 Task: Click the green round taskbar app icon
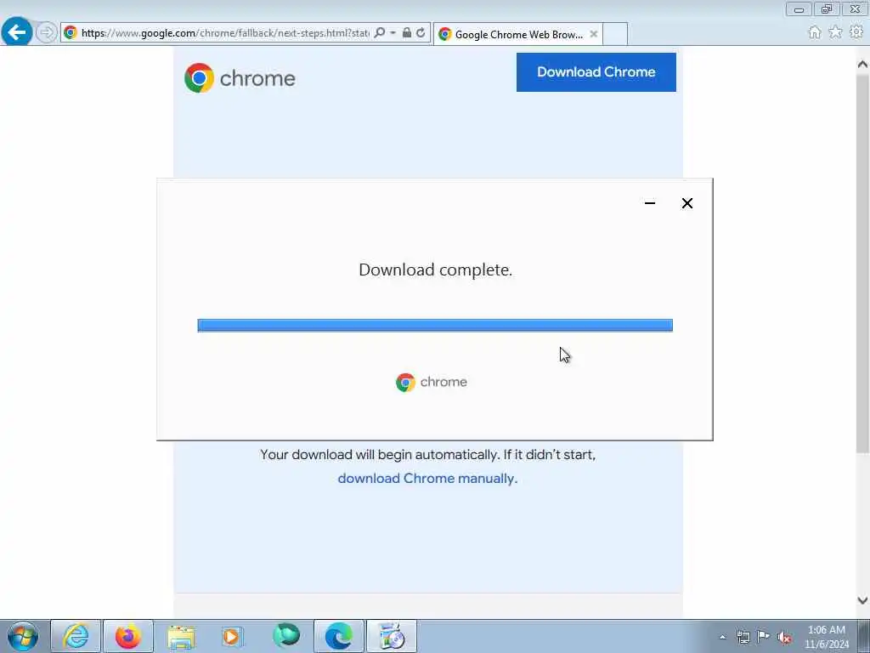point(286,636)
